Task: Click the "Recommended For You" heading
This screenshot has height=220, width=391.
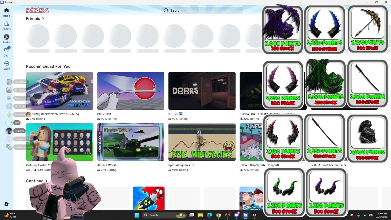Action: coord(48,66)
